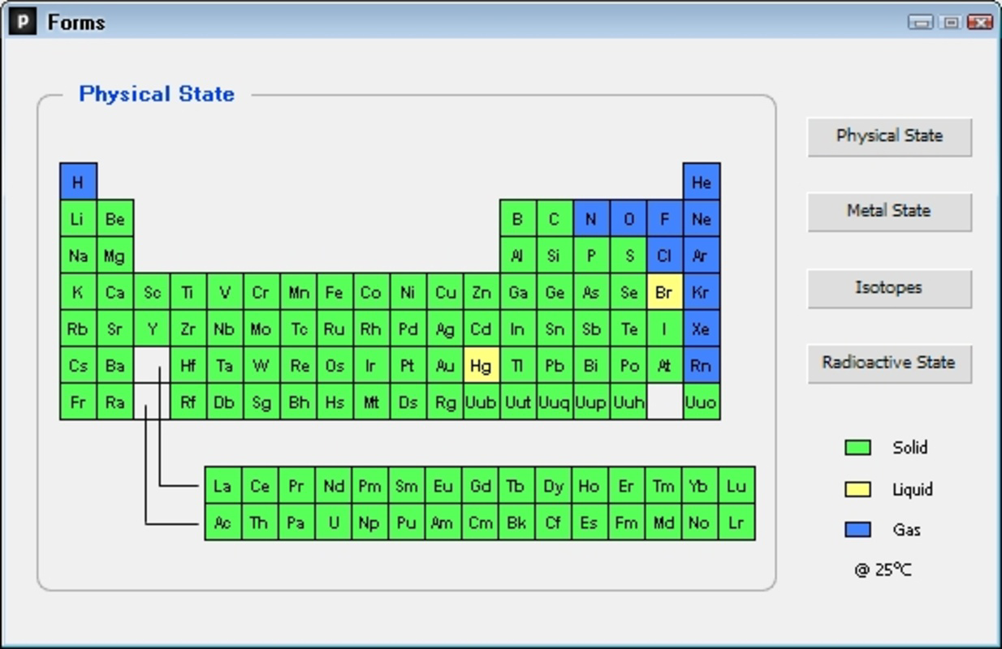This screenshot has height=649, width=1002.
Task: Select the Mg element cell
Action: [114, 256]
